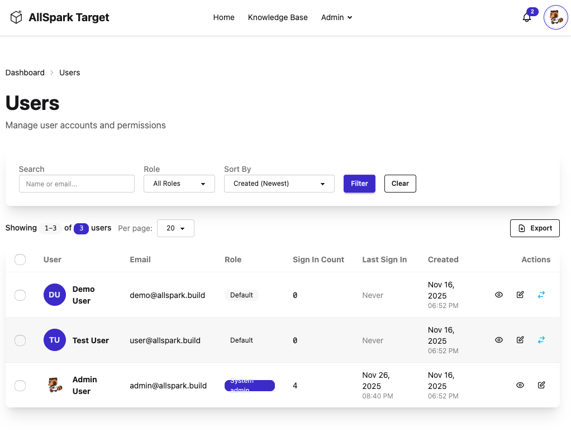Click the Dashboard breadcrumb link
The width and height of the screenshot is (571, 442).
25,73
